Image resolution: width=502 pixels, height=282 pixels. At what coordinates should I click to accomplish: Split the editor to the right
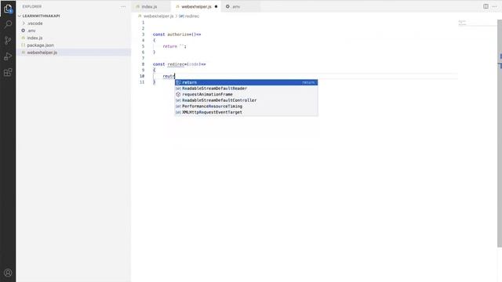(x=486, y=6)
